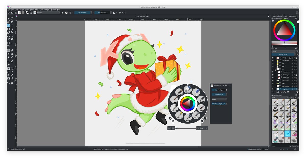Open Add Layer dropdown arrow
This screenshot has width=306, height=159.
[275, 92]
